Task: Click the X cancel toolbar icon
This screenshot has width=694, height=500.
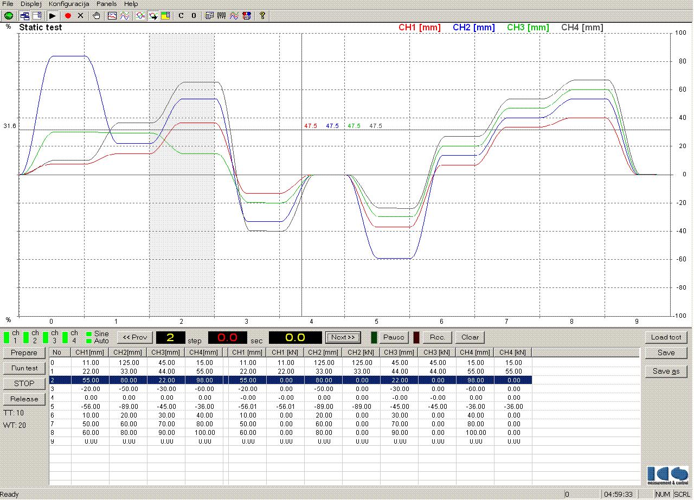Action: [x=81, y=16]
